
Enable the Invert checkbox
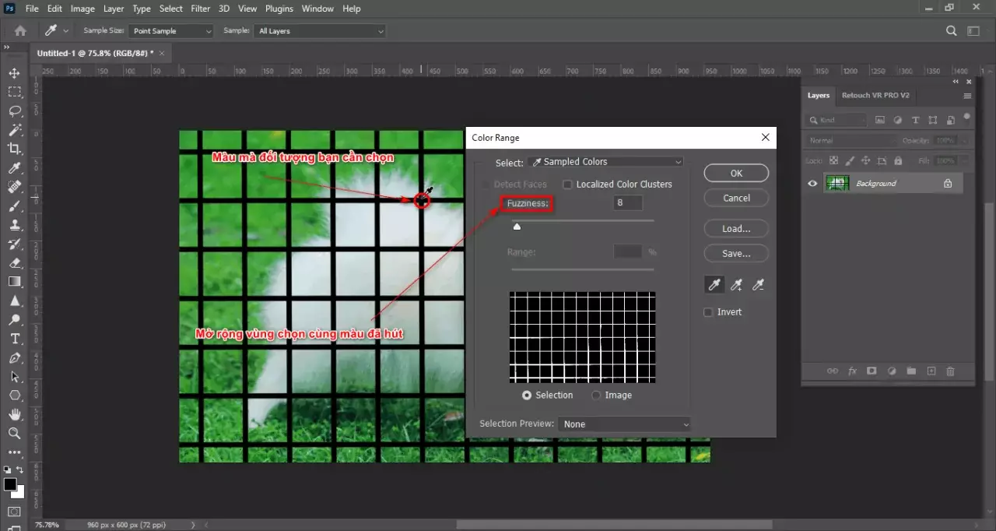pos(708,311)
